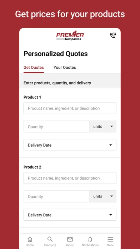Click Product 1 Delivery Date arrow
The image size is (140, 249).
point(111,145)
